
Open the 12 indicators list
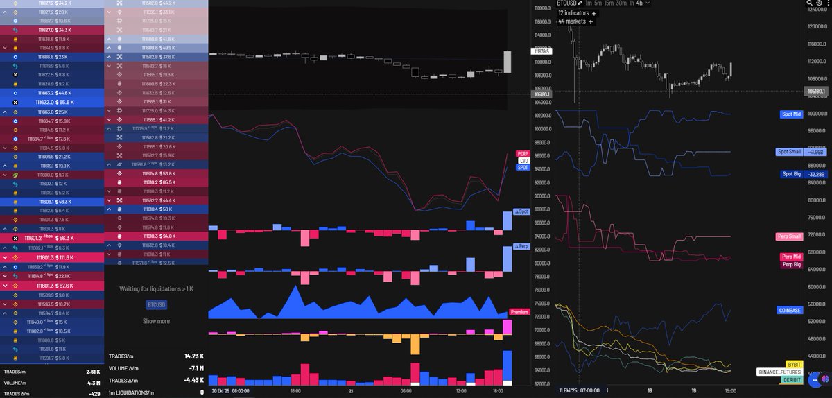click(x=573, y=12)
